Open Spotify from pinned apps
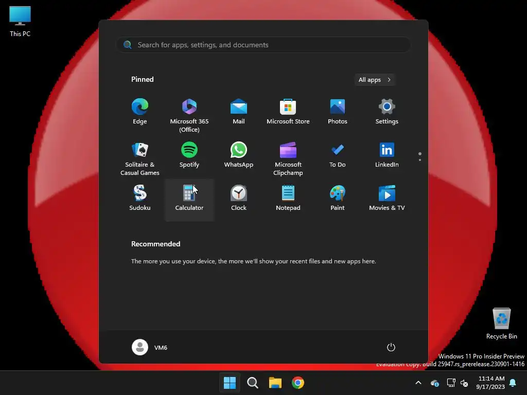This screenshot has width=527, height=395. (x=189, y=155)
